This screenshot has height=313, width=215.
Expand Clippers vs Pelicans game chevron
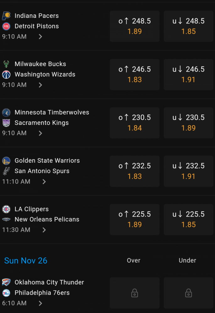click(x=44, y=230)
